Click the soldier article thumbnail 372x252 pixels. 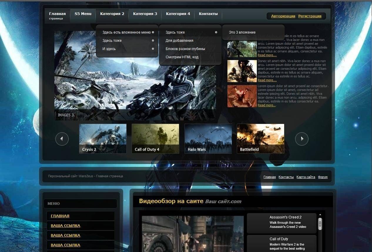(x=242, y=49)
